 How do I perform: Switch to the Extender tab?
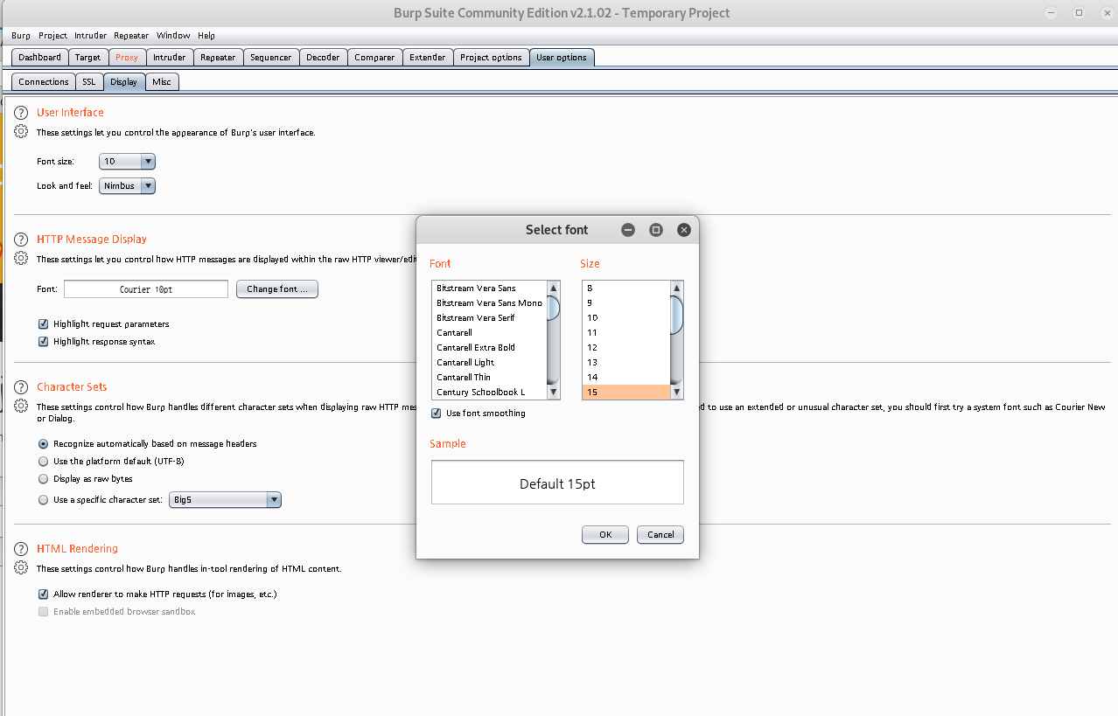pyautogui.click(x=428, y=58)
